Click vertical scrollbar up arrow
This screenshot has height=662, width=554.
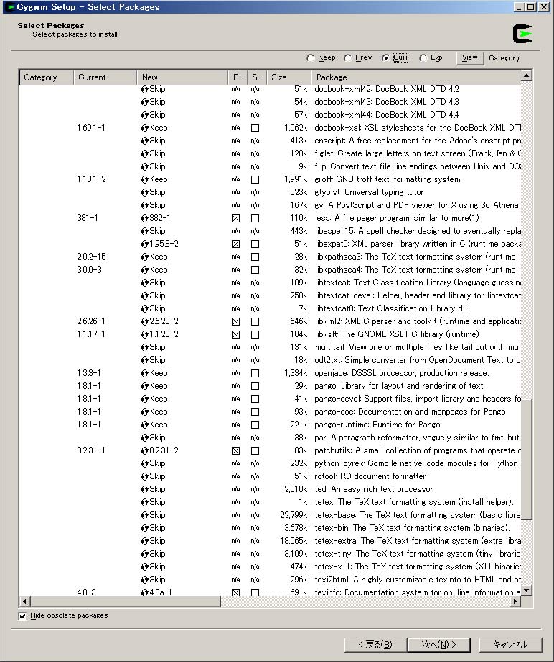pyautogui.click(x=527, y=75)
